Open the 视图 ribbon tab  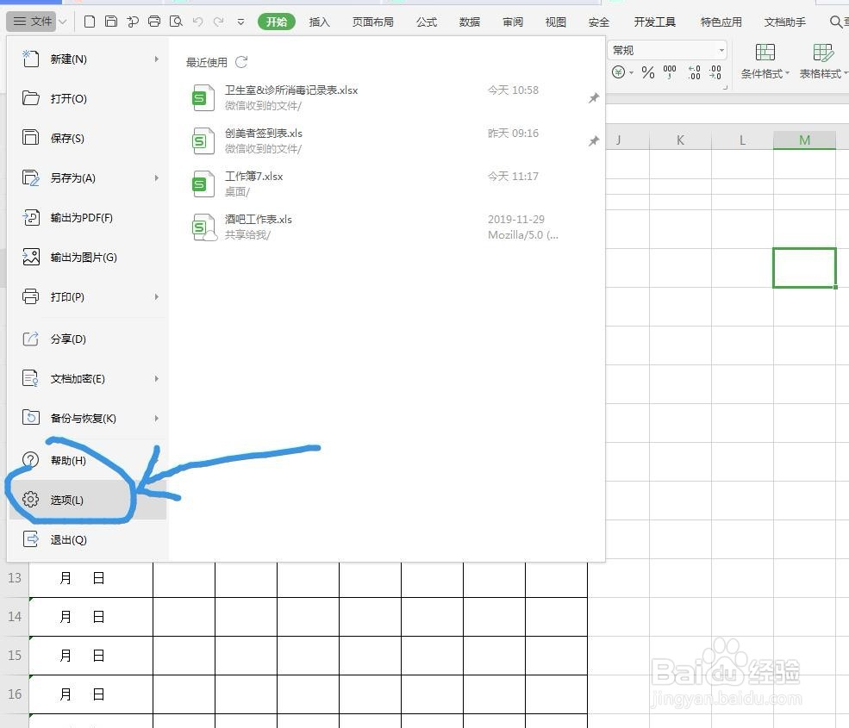pos(556,22)
